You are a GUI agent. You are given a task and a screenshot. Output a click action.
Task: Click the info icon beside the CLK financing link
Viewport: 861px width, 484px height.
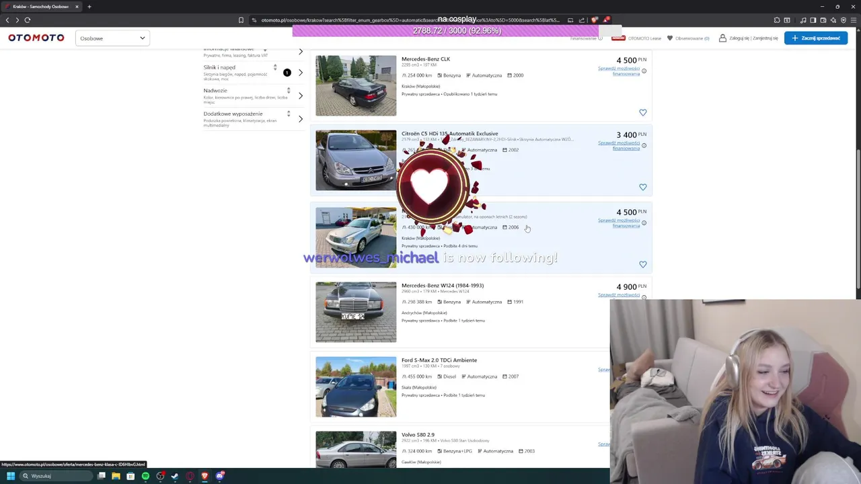[644, 71]
